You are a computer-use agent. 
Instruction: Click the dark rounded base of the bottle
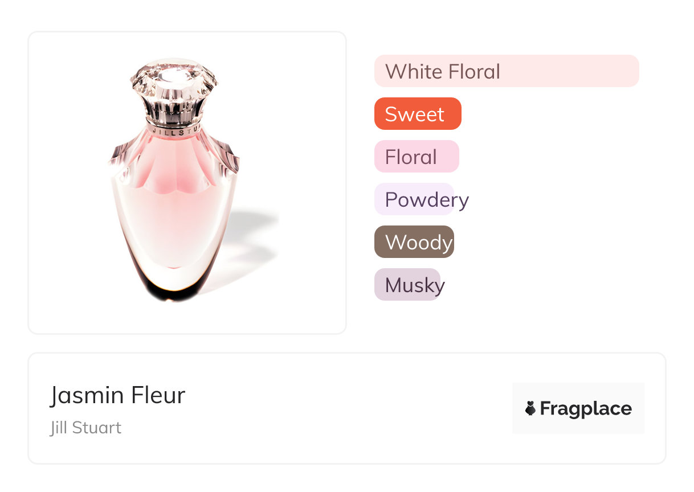tap(171, 292)
